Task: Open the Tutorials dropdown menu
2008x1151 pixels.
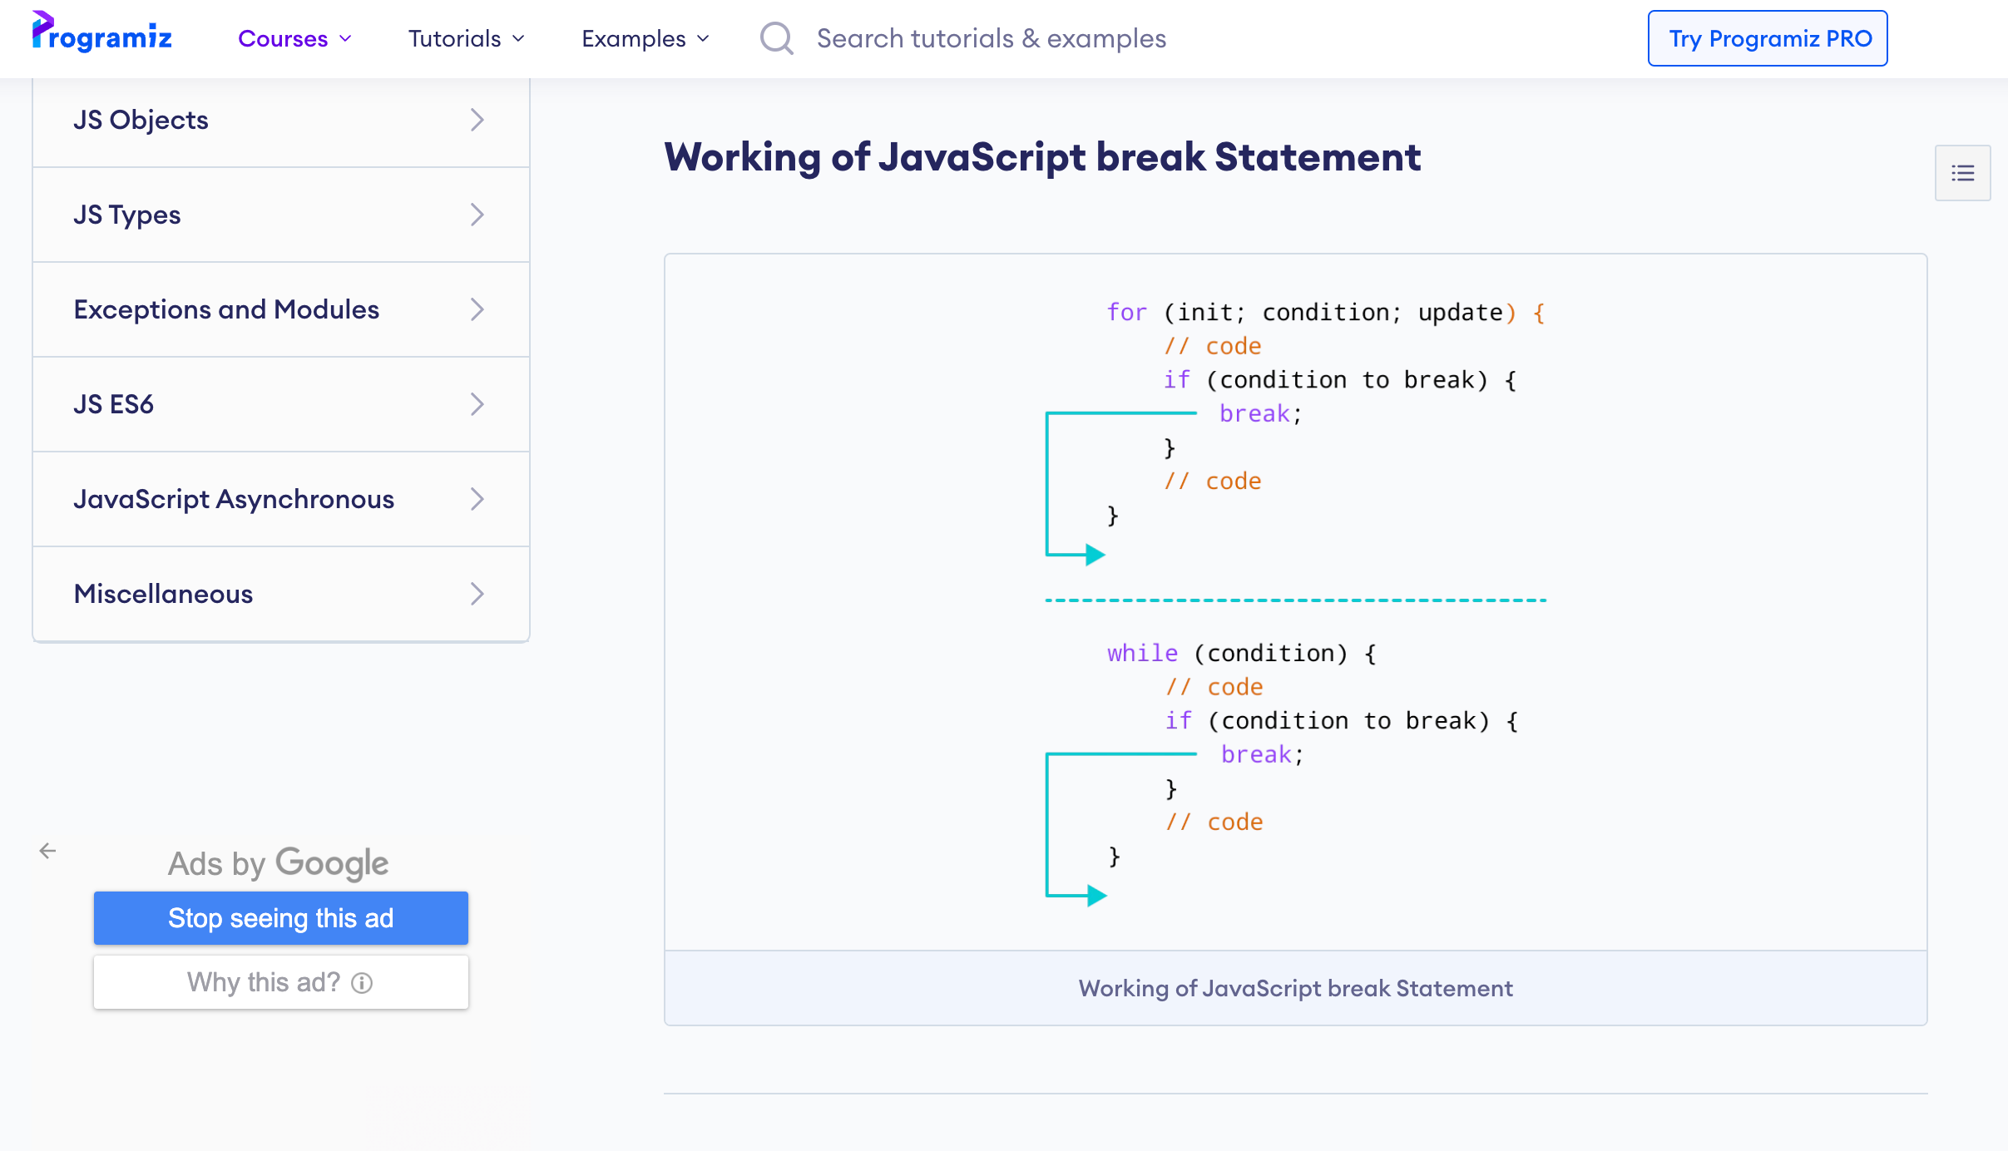Action: pos(466,38)
